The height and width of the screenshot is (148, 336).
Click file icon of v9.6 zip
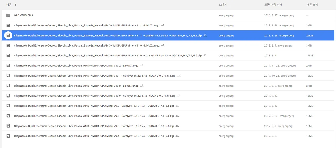coord(8,116)
